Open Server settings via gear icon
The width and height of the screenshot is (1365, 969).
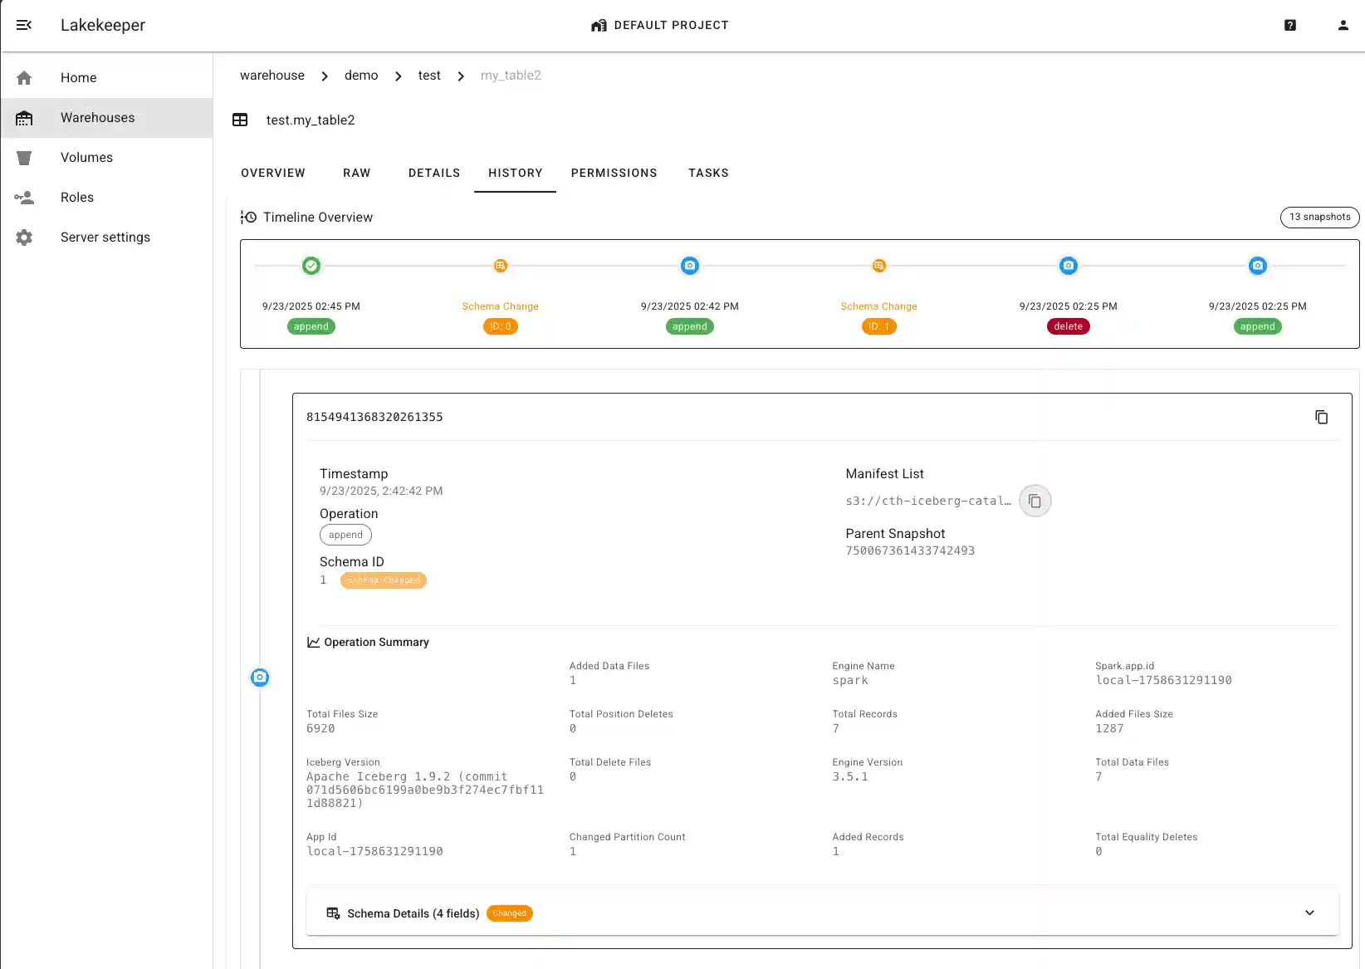pos(24,237)
